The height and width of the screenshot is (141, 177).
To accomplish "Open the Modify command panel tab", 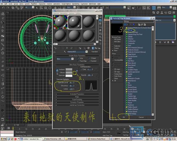I will (x=158, y=13).
